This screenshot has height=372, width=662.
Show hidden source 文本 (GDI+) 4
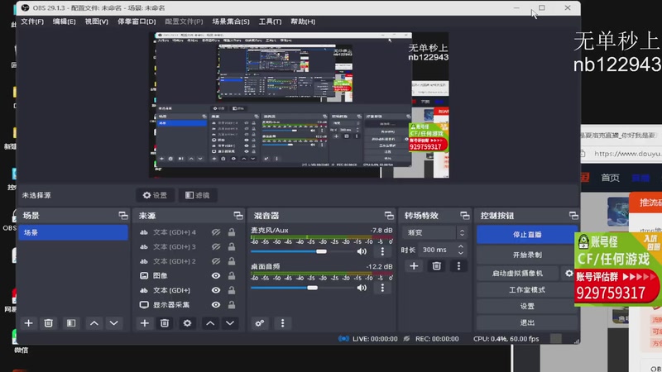click(x=216, y=232)
